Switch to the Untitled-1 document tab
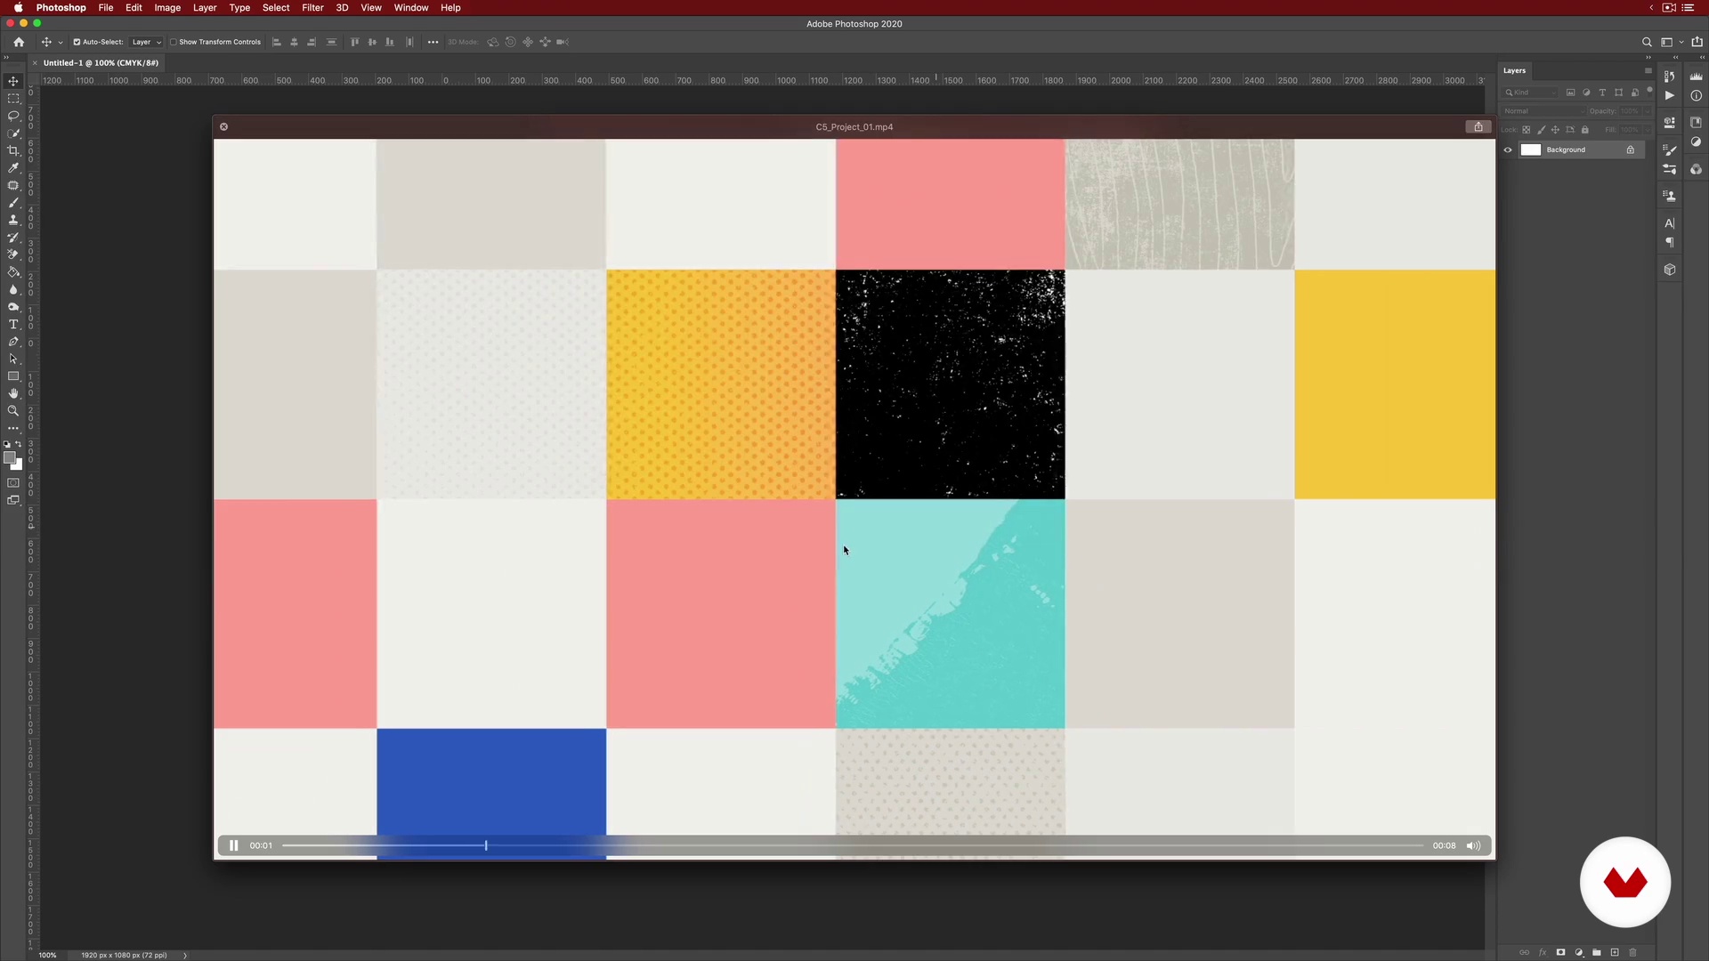The width and height of the screenshot is (1709, 961). 101,63
